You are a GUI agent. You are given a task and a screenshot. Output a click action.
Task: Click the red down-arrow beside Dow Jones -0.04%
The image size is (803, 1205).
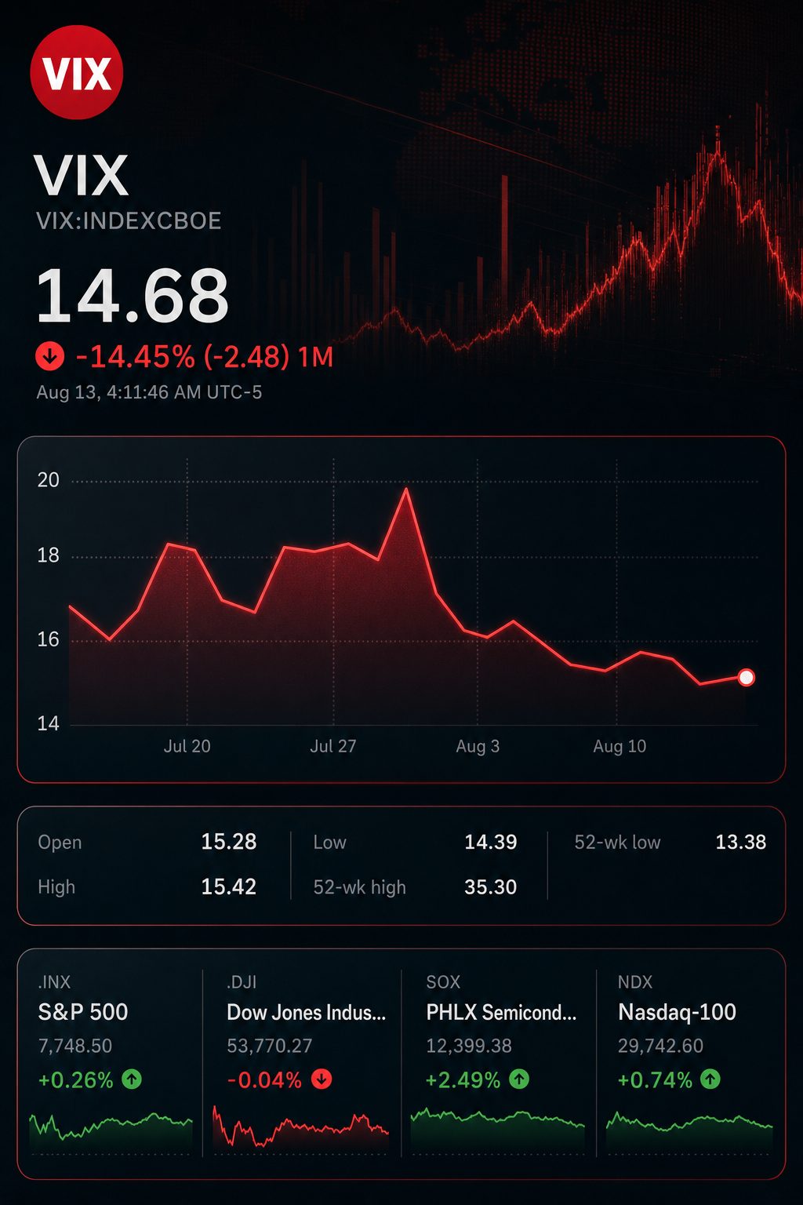[322, 1079]
